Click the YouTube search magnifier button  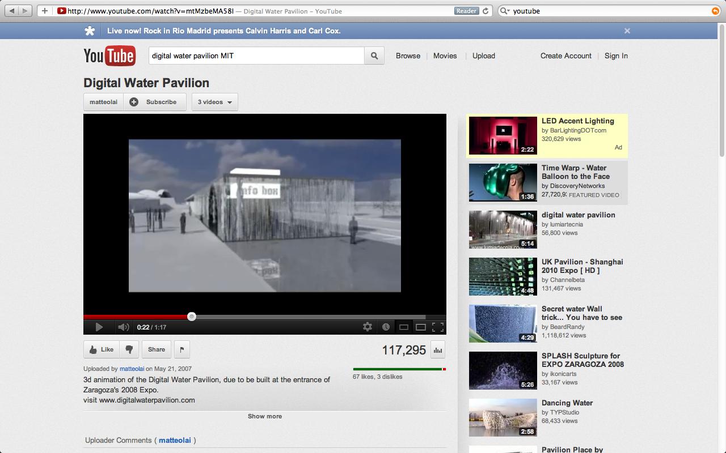374,55
